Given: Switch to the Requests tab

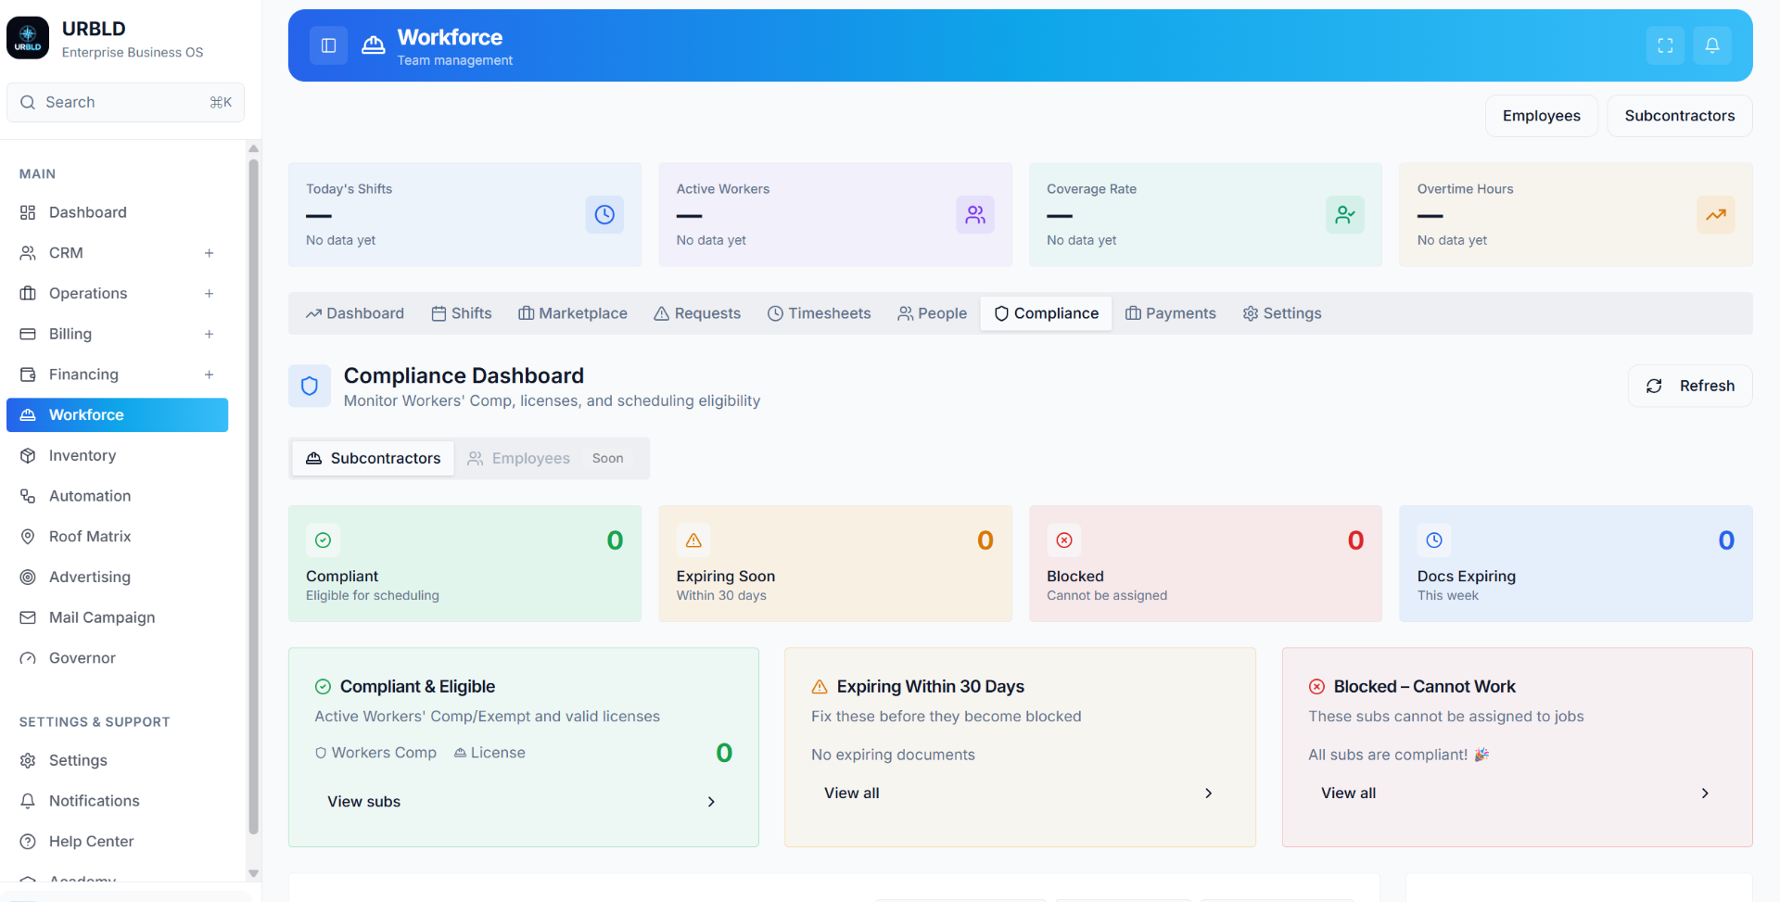Looking at the screenshot, I should 697,313.
